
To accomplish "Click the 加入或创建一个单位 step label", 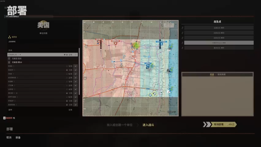I will click(119, 125).
